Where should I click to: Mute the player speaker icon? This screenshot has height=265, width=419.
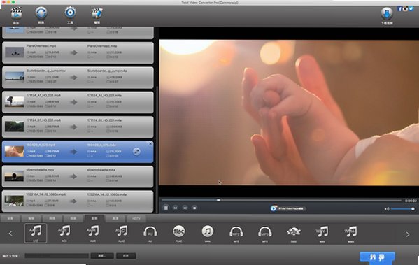tap(387, 209)
